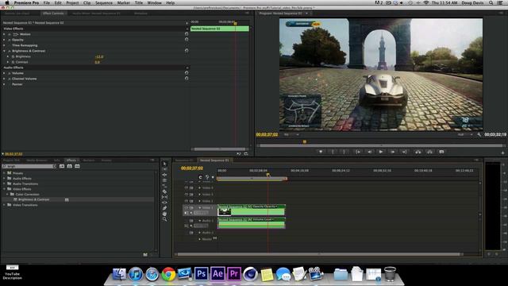Click the Mark Out button
This screenshot has width=508, height=286.
[344, 152]
